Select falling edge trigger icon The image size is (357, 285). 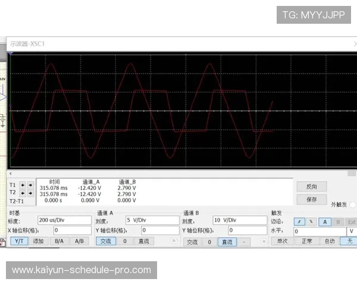311,221
